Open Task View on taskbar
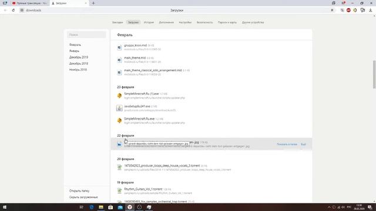 coord(81,207)
